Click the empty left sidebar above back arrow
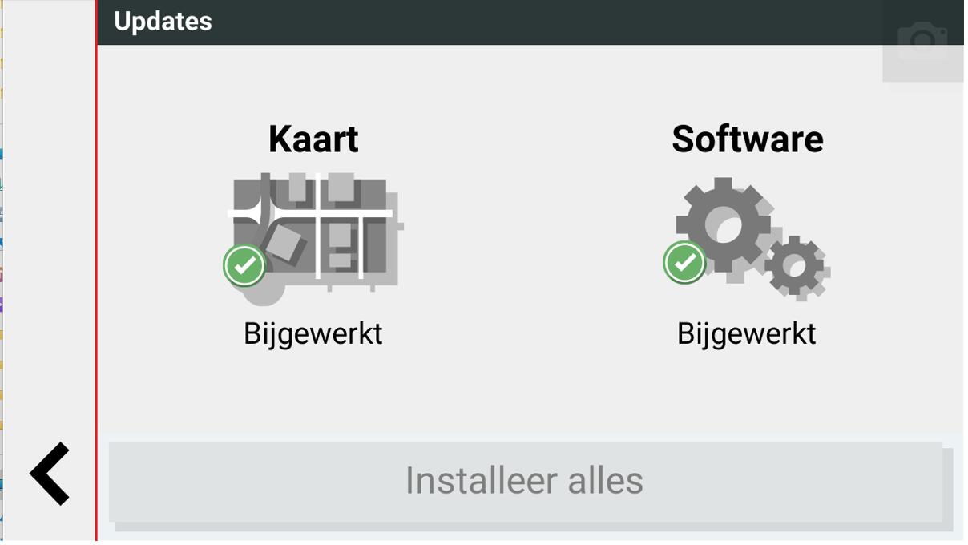968x545 pixels. 49,216
